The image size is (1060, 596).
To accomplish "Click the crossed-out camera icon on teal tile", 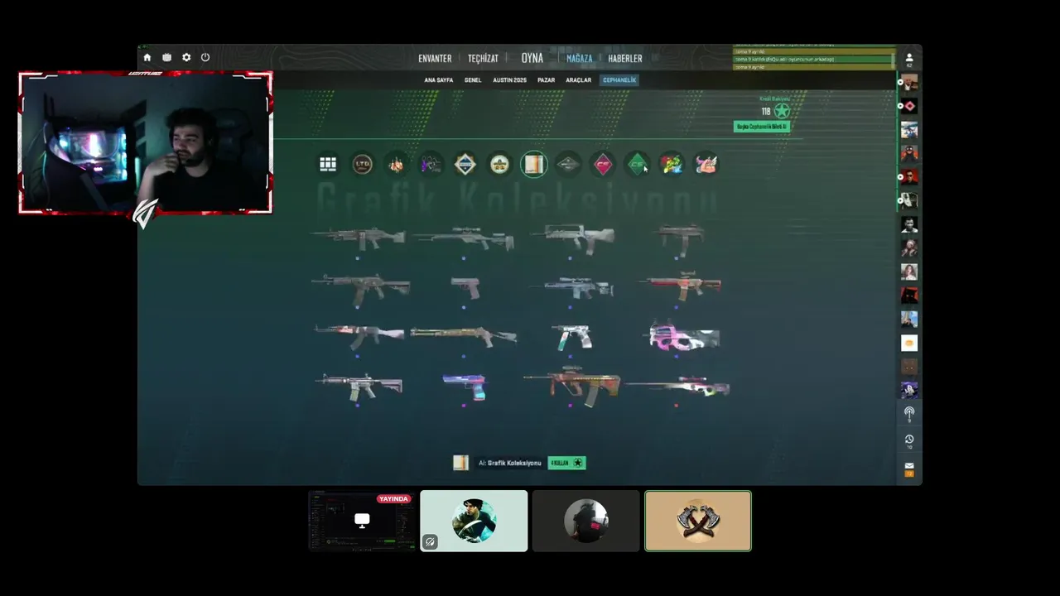I will coord(430,542).
